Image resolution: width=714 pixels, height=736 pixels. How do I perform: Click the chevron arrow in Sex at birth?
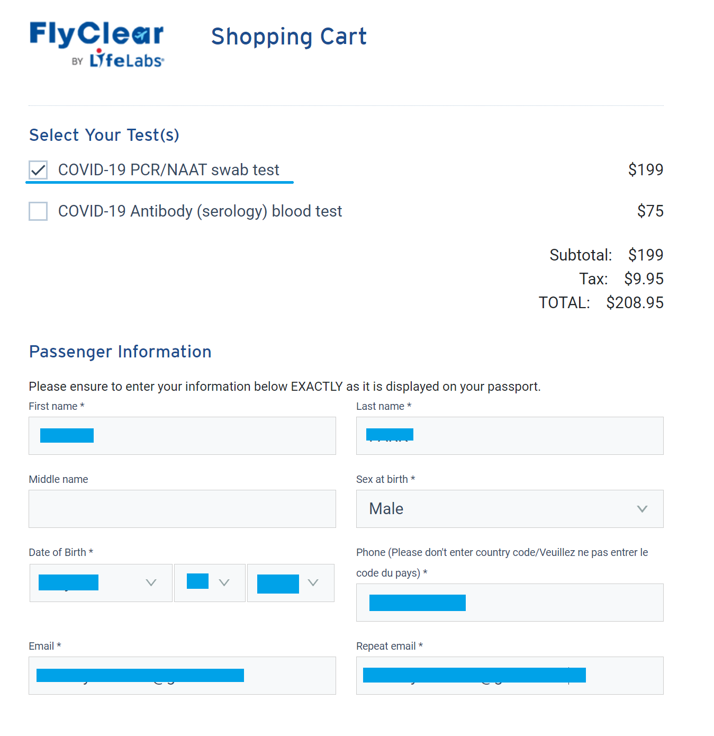click(x=642, y=509)
